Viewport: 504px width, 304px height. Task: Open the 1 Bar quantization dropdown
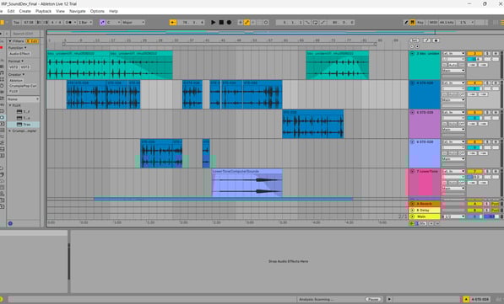click(85, 23)
